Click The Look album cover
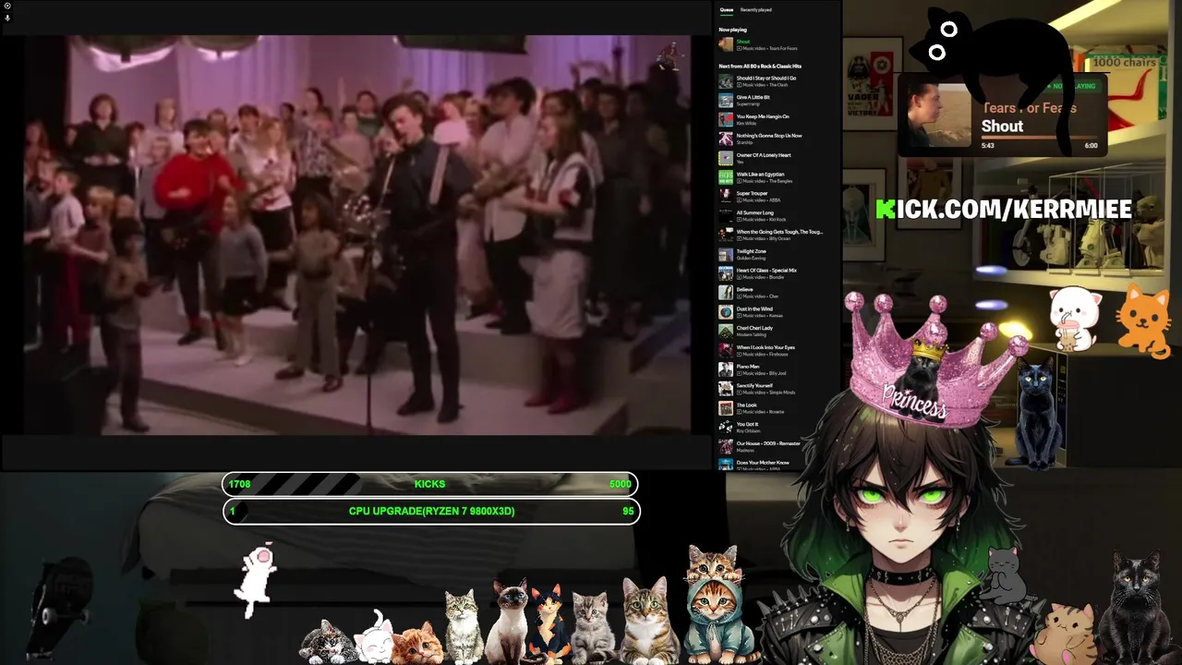This screenshot has width=1182, height=665. coord(726,408)
